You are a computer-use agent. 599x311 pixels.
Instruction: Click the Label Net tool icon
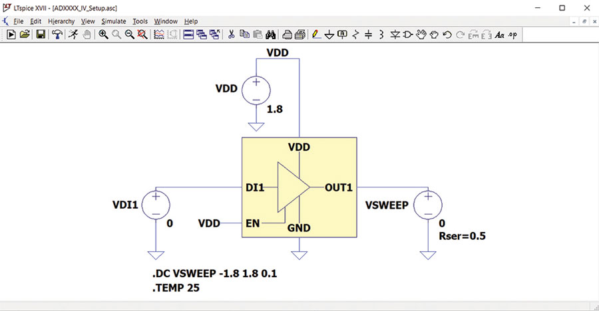342,35
